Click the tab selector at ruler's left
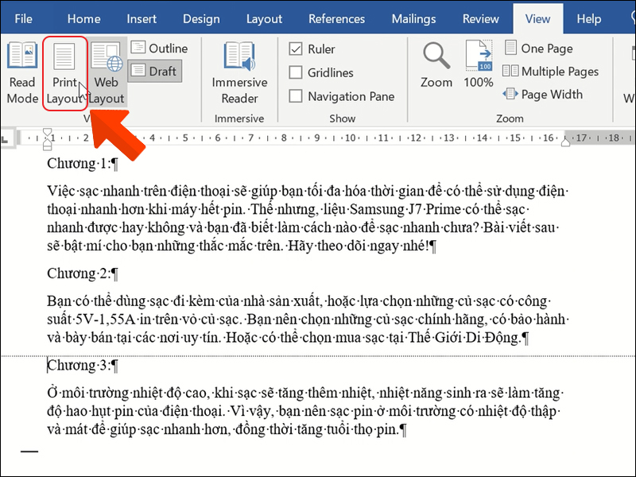This screenshot has width=636, height=477. 6,139
